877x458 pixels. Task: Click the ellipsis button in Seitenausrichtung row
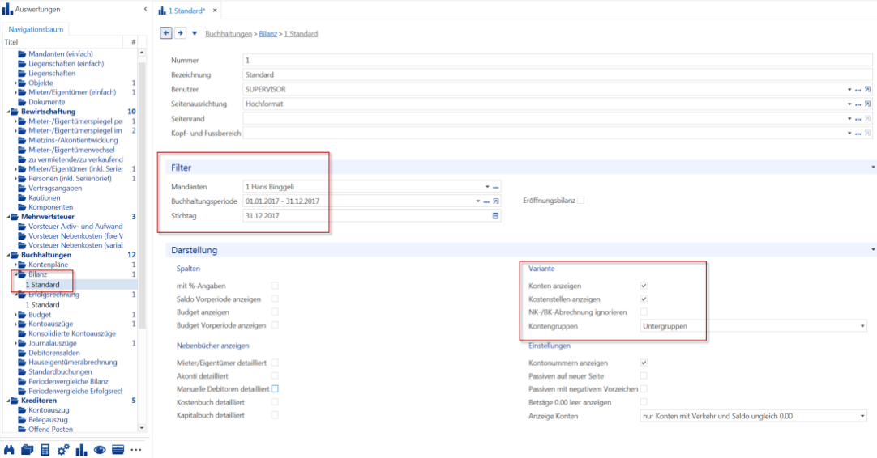[858, 104]
